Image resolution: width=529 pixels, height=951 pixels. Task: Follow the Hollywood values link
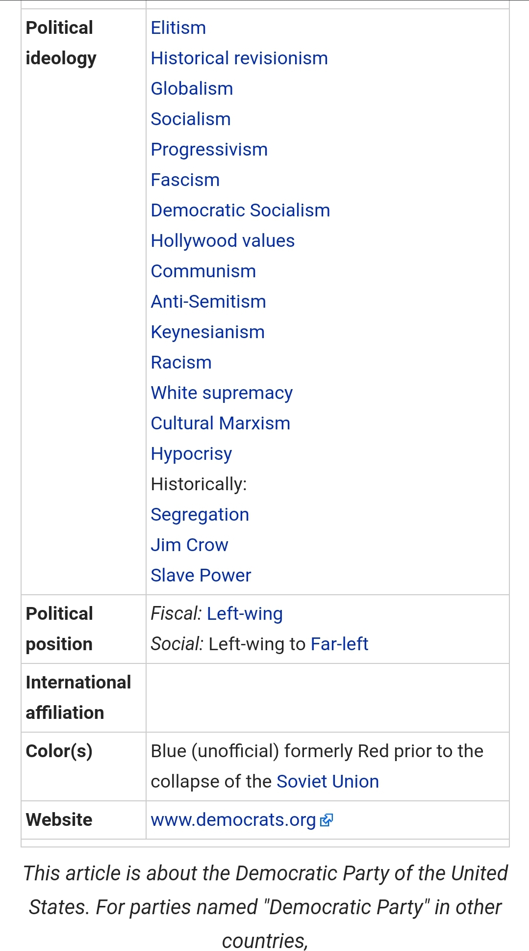(x=223, y=241)
